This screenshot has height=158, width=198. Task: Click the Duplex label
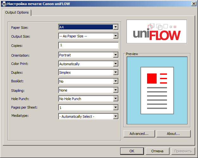[17, 73]
